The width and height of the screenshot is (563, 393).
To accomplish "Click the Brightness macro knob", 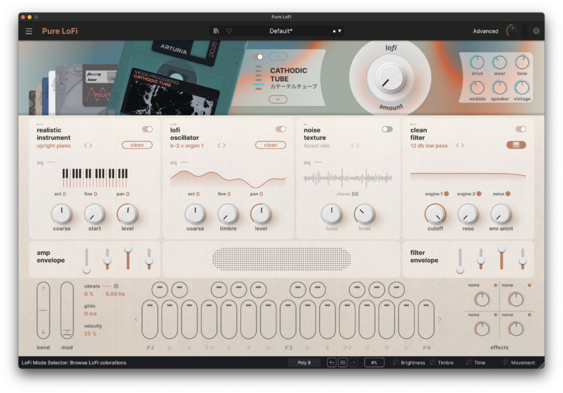I will pos(396,363).
